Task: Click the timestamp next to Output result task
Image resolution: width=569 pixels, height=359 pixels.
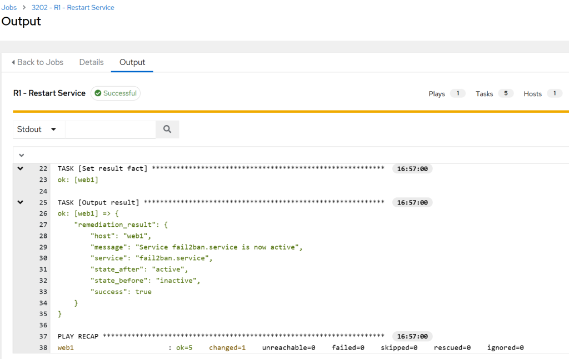Action: click(x=412, y=202)
